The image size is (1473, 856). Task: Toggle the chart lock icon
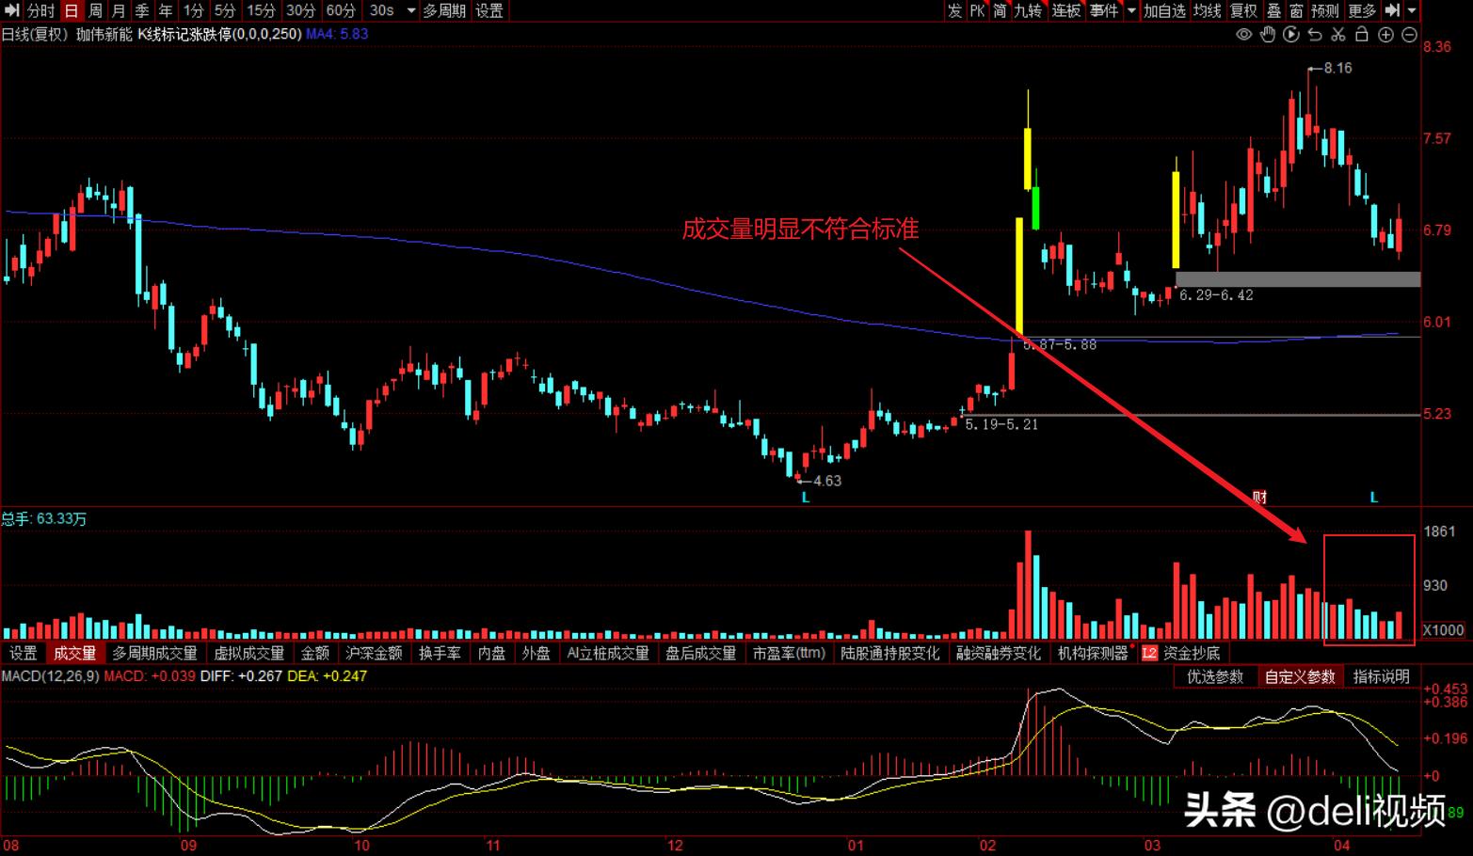coord(1362,35)
